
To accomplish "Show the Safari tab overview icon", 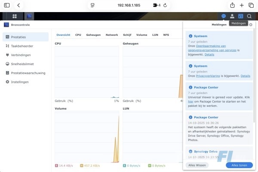I will pyautogui.click(x=251, y=5).
